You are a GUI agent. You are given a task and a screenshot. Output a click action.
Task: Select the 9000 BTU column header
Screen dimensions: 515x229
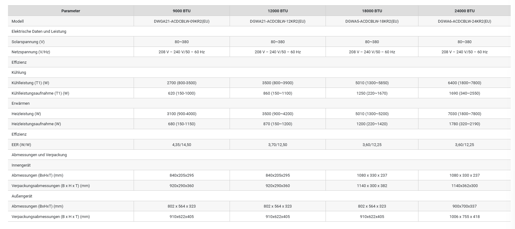[x=181, y=11]
